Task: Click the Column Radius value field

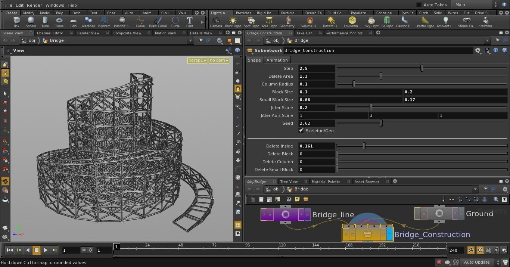Action: tap(317, 84)
